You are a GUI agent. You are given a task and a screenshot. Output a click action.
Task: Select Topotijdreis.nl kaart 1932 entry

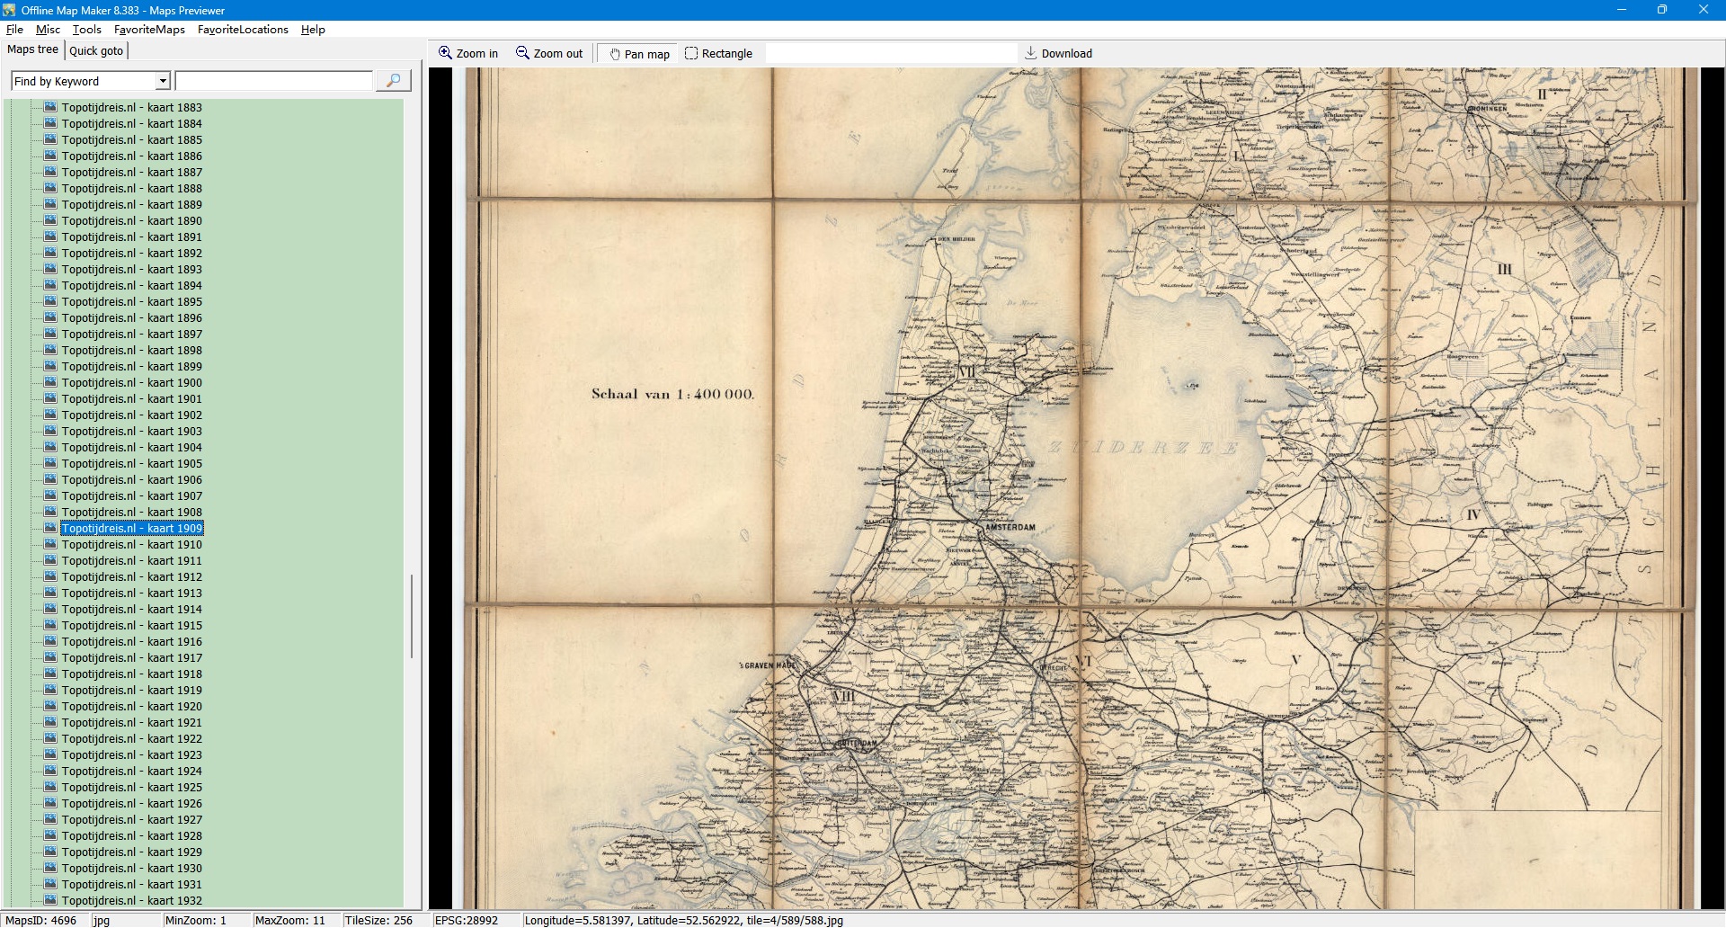tap(131, 900)
